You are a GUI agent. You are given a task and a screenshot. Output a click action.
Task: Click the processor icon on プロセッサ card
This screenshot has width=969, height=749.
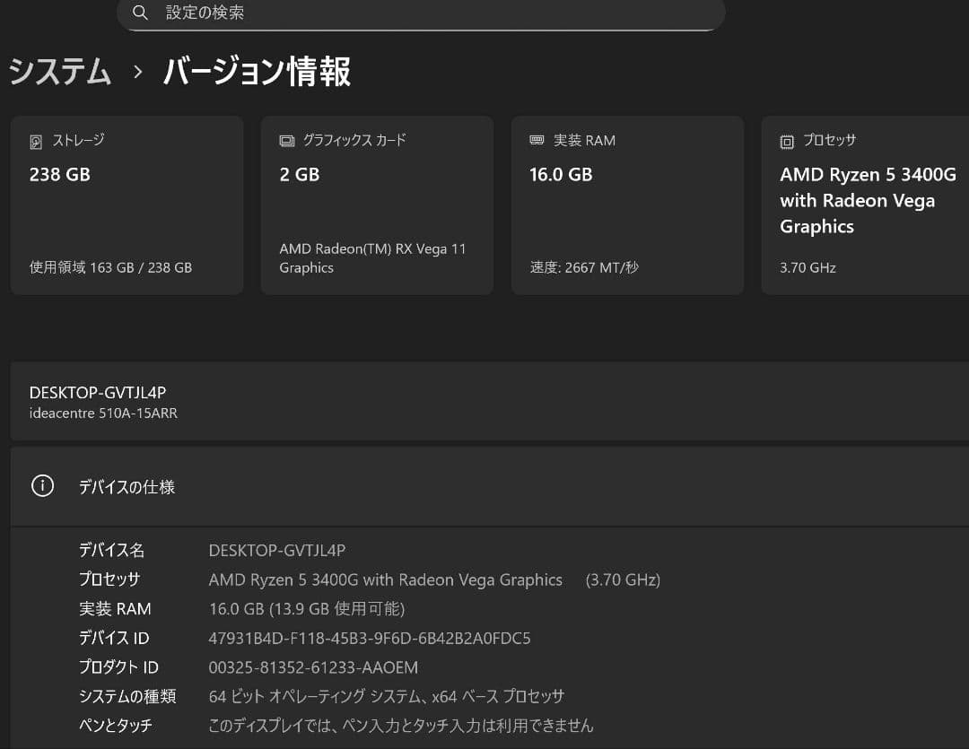tap(787, 140)
